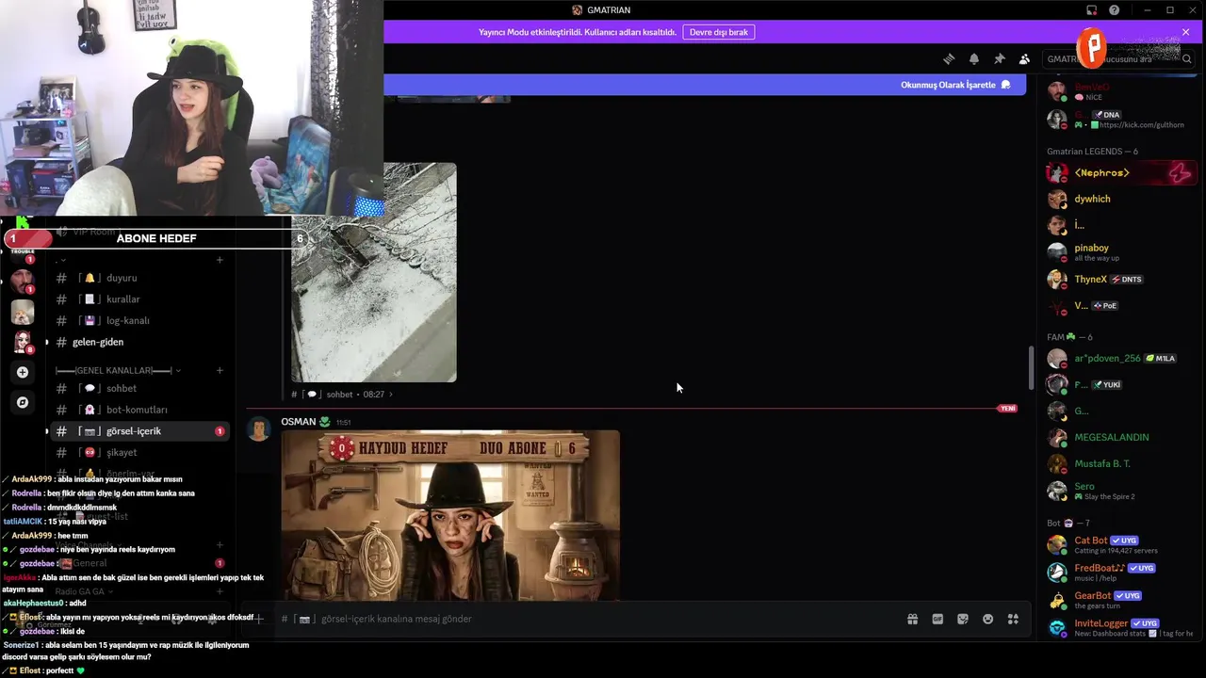Open the Help question mark icon

coord(1115,10)
